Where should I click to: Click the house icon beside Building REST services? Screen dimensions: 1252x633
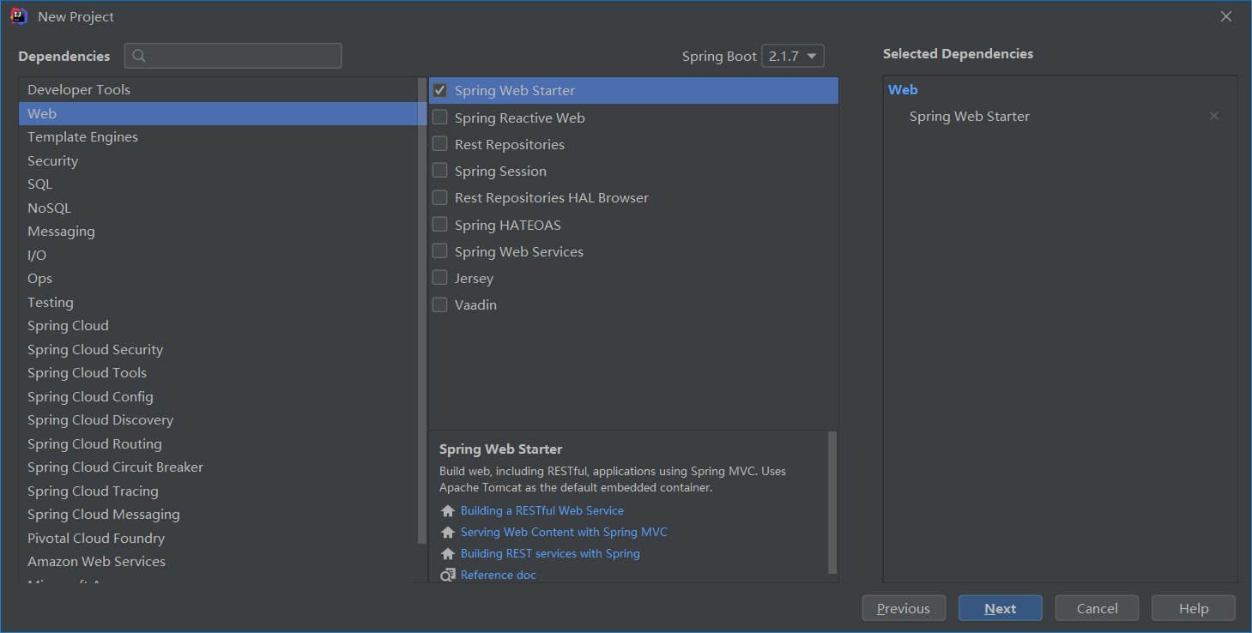447,554
